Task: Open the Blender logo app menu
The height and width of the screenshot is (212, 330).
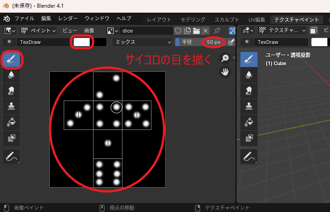Action: 6,19
